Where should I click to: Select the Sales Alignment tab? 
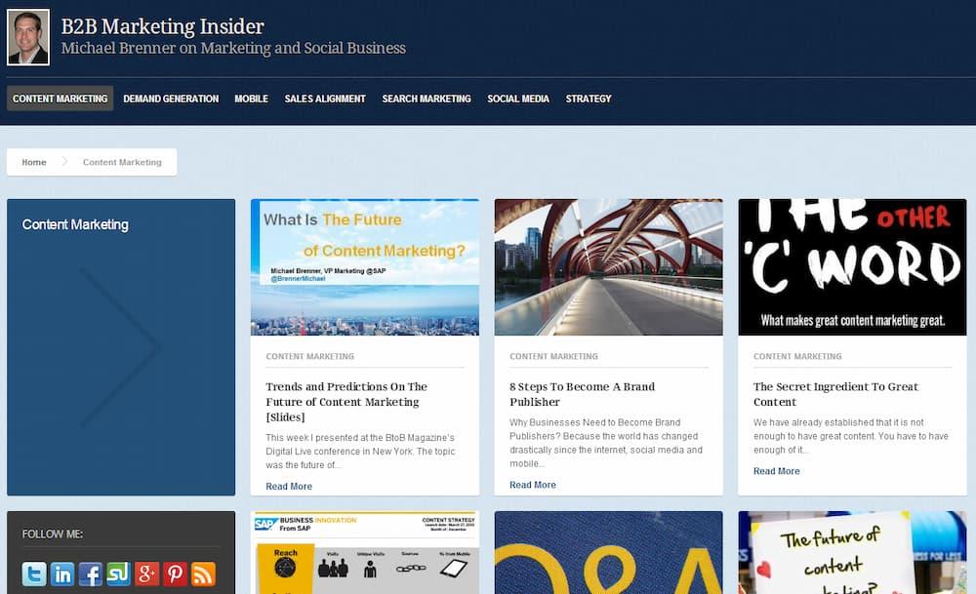click(x=325, y=98)
